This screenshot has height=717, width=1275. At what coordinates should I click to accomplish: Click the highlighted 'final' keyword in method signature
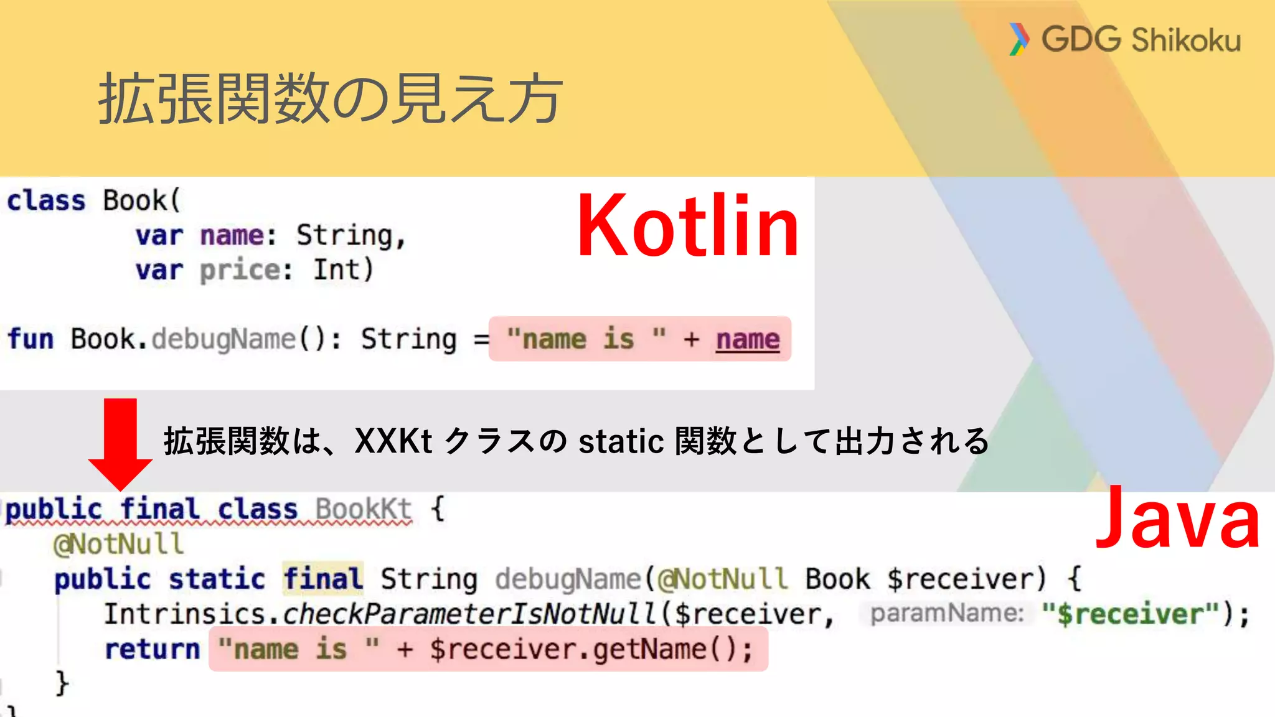pyautogui.click(x=323, y=579)
